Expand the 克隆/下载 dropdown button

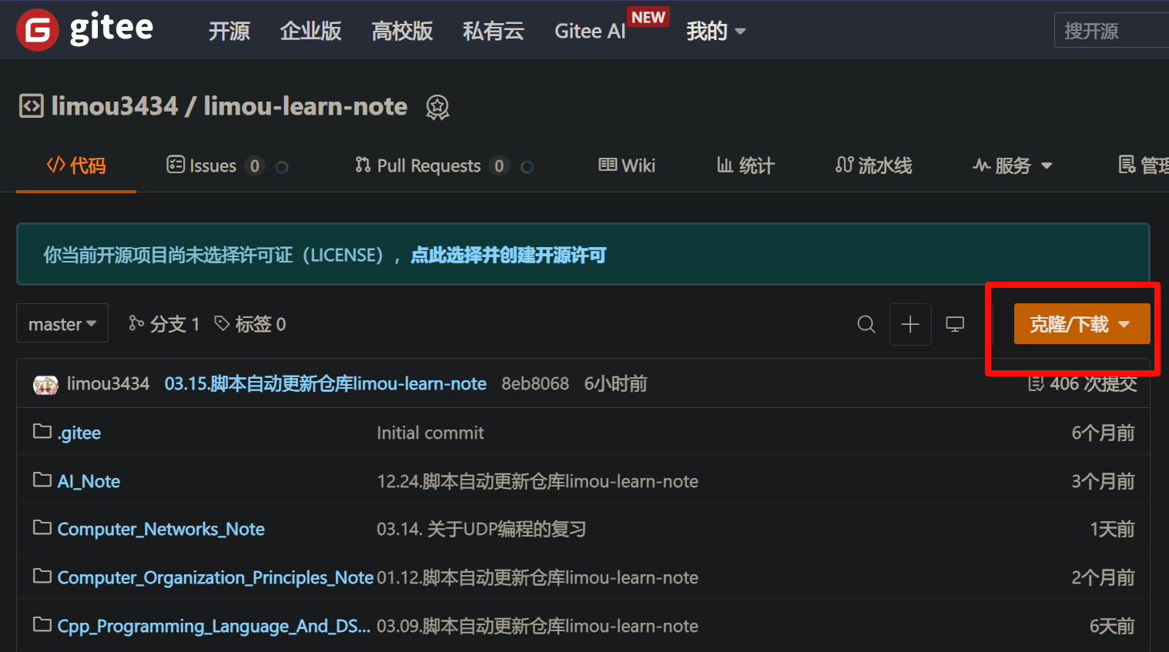tap(1081, 324)
